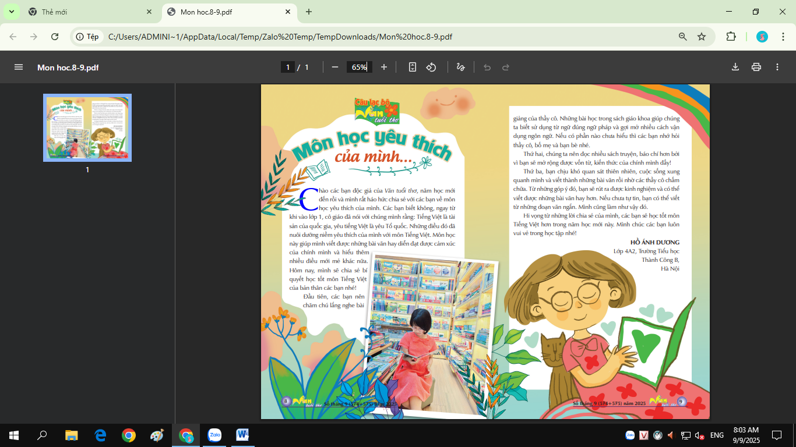Select the page 1 thumbnail
The width and height of the screenshot is (796, 447).
click(87, 127)
